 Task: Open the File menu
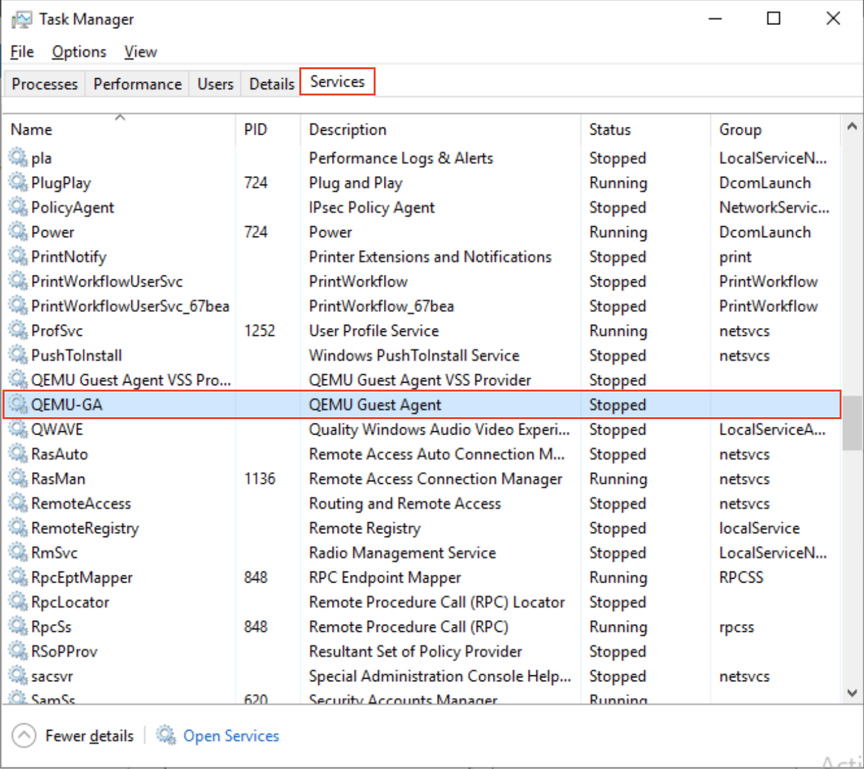[22, 52]
